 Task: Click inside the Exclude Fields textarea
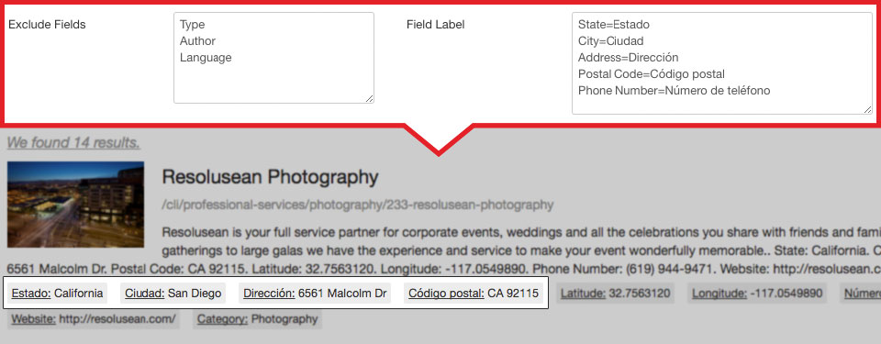[273, 58]
